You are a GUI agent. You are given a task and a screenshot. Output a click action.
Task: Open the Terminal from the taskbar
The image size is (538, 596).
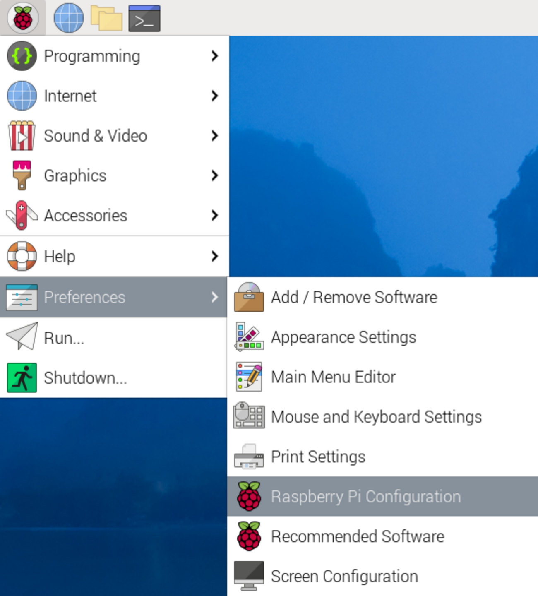point(144,18)
